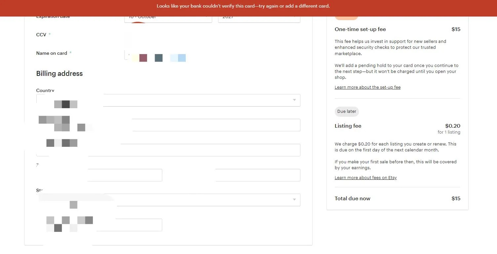
Task: Click the Billing address heading
Action: (x=59, y=74)
